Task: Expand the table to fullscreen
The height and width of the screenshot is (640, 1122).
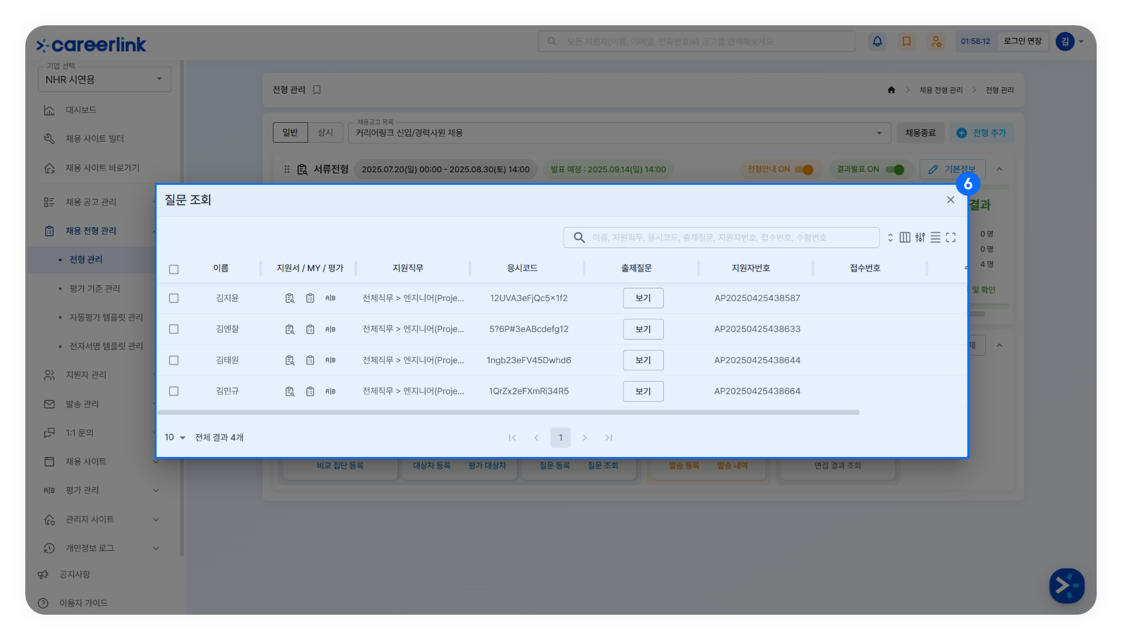Action: [951, 237]
